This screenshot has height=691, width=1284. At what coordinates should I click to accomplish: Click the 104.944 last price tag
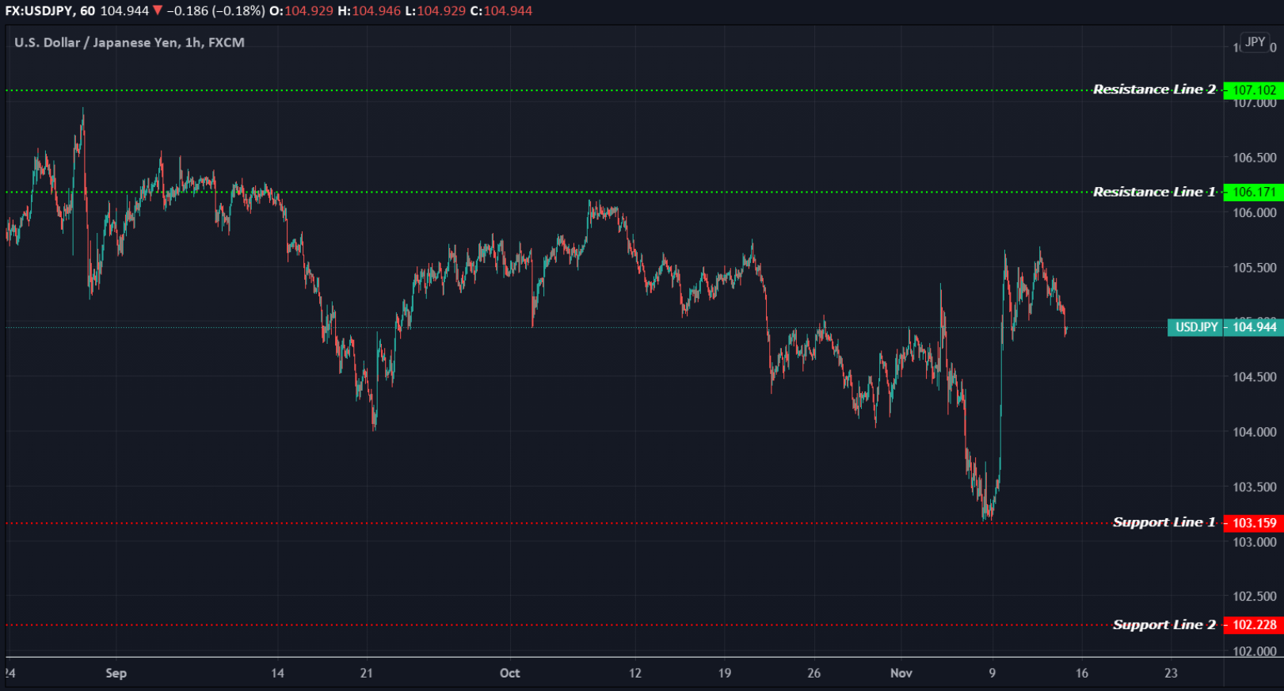pos(1254,327)
